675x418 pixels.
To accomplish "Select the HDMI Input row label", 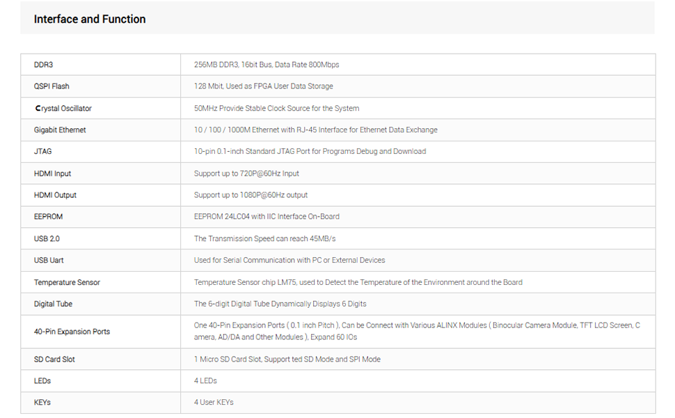I will (52, 173).
